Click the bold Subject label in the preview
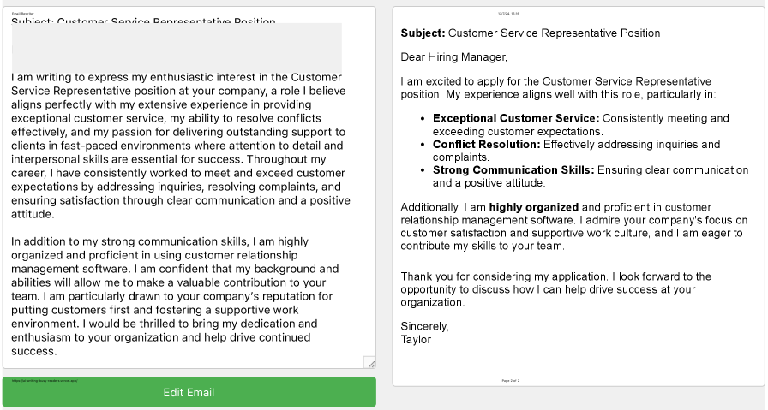Viewport: 768px width, 410px height. click(423, 33)
